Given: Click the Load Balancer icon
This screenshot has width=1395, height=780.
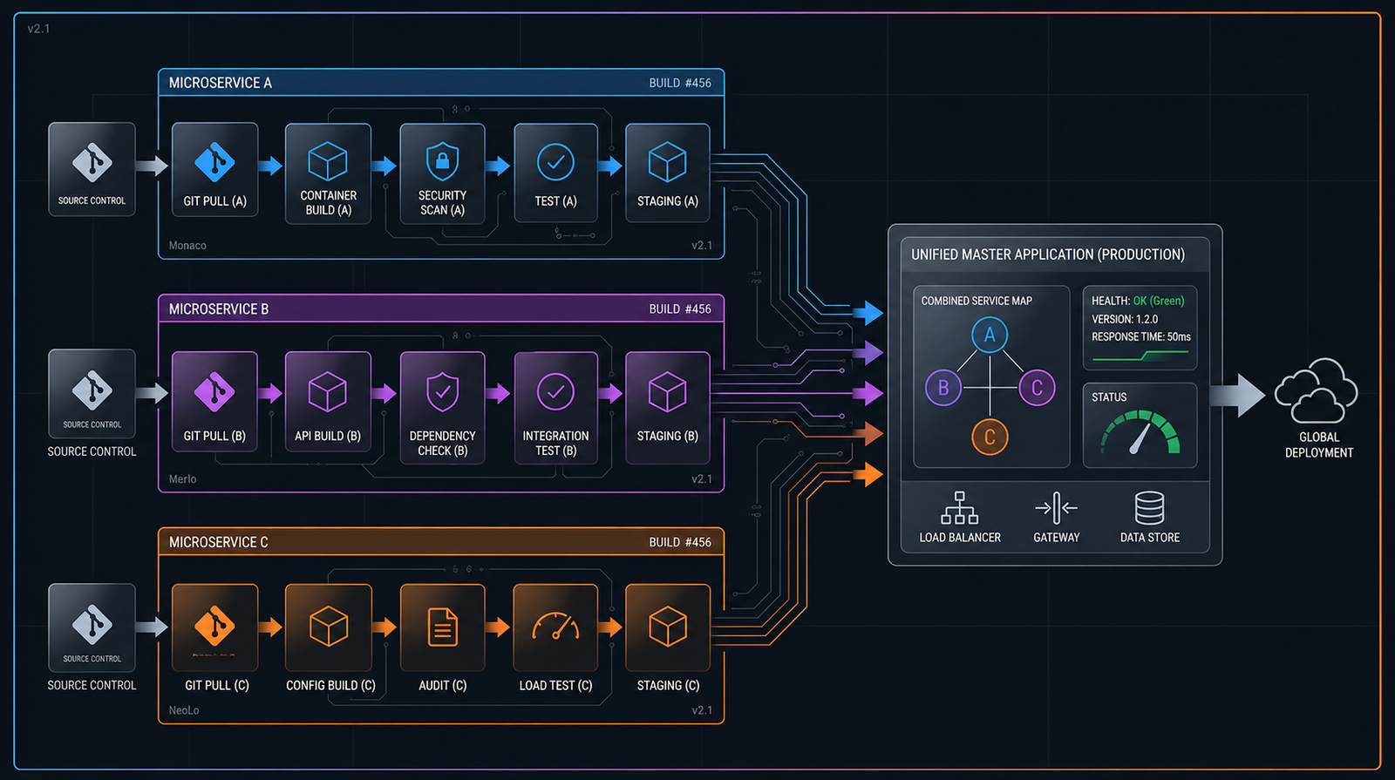Looking at the screenshot, I should coord(959,508).
